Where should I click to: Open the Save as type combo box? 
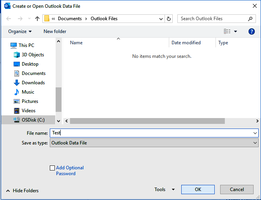(154, 143)
